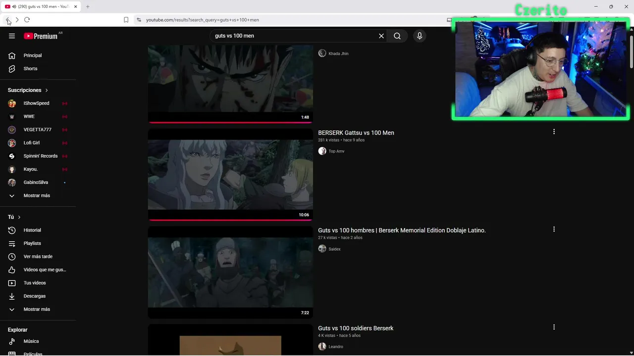The height and width of the screenshot is (356, 634).
Task: Go forward with browser forward arrow
Action: click(x=17, y=20)
